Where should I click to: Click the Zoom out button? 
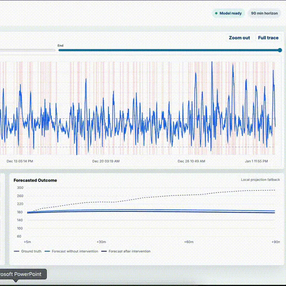239,38
